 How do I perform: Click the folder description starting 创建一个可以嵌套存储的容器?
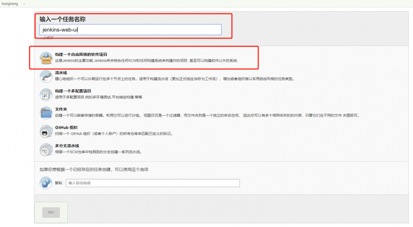(x=207, y=115)
